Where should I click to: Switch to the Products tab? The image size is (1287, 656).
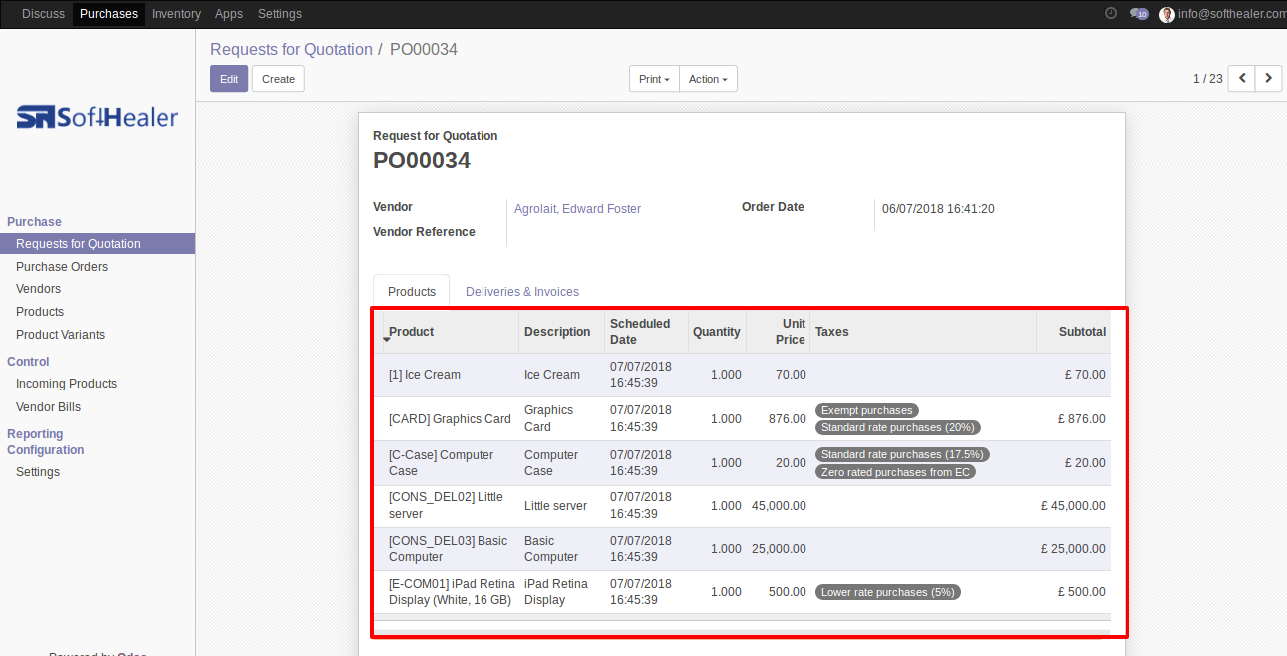(412, 291)
